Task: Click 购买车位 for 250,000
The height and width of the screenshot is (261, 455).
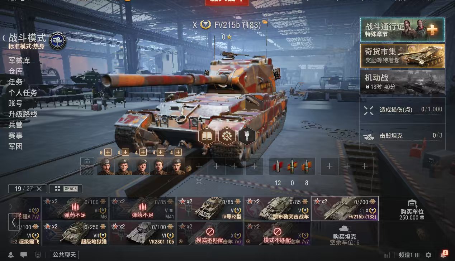Action: (x=412, y=210)
